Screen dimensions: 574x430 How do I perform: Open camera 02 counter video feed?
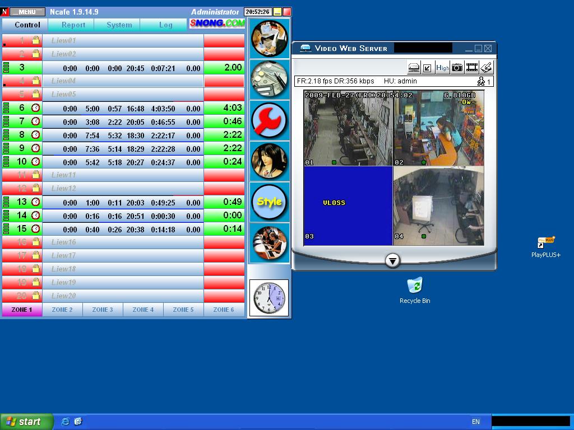[438, 128]
